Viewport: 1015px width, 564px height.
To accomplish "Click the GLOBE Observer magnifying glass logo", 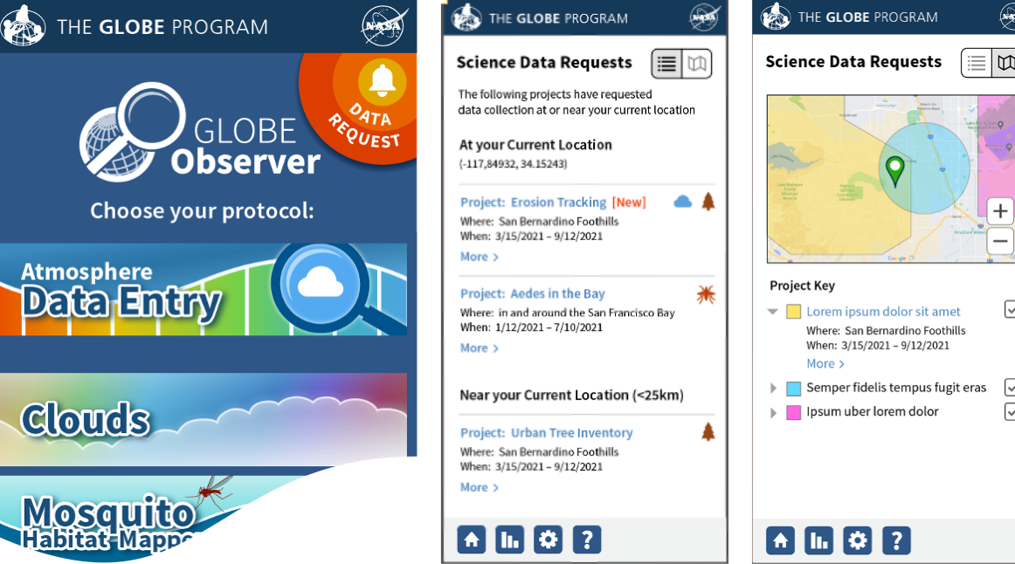I will click(132, 131).
